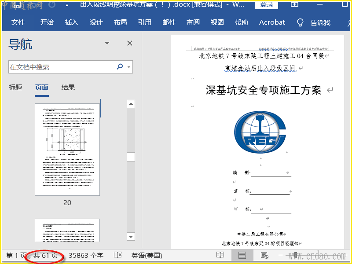This screenshot has width=352, height=264.
Task: Expand the search options dropdown arrow
Action: pos(129,67)
